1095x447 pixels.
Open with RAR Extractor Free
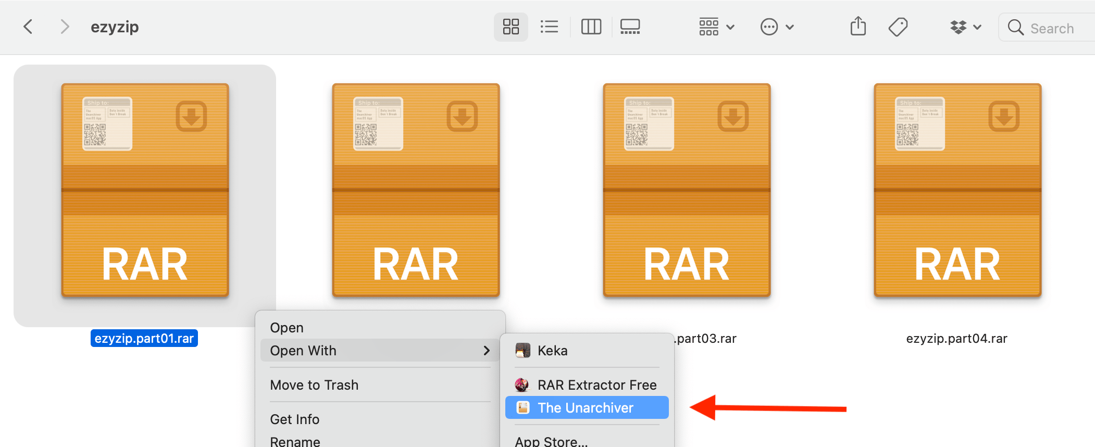click(x=587, y=385)
